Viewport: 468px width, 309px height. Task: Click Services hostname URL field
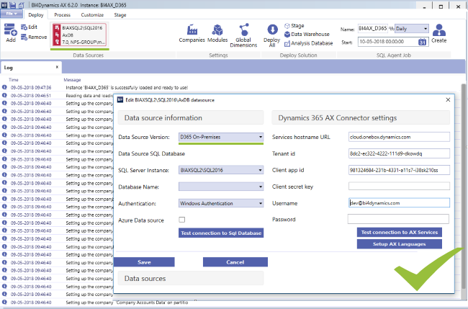(399, 137)
